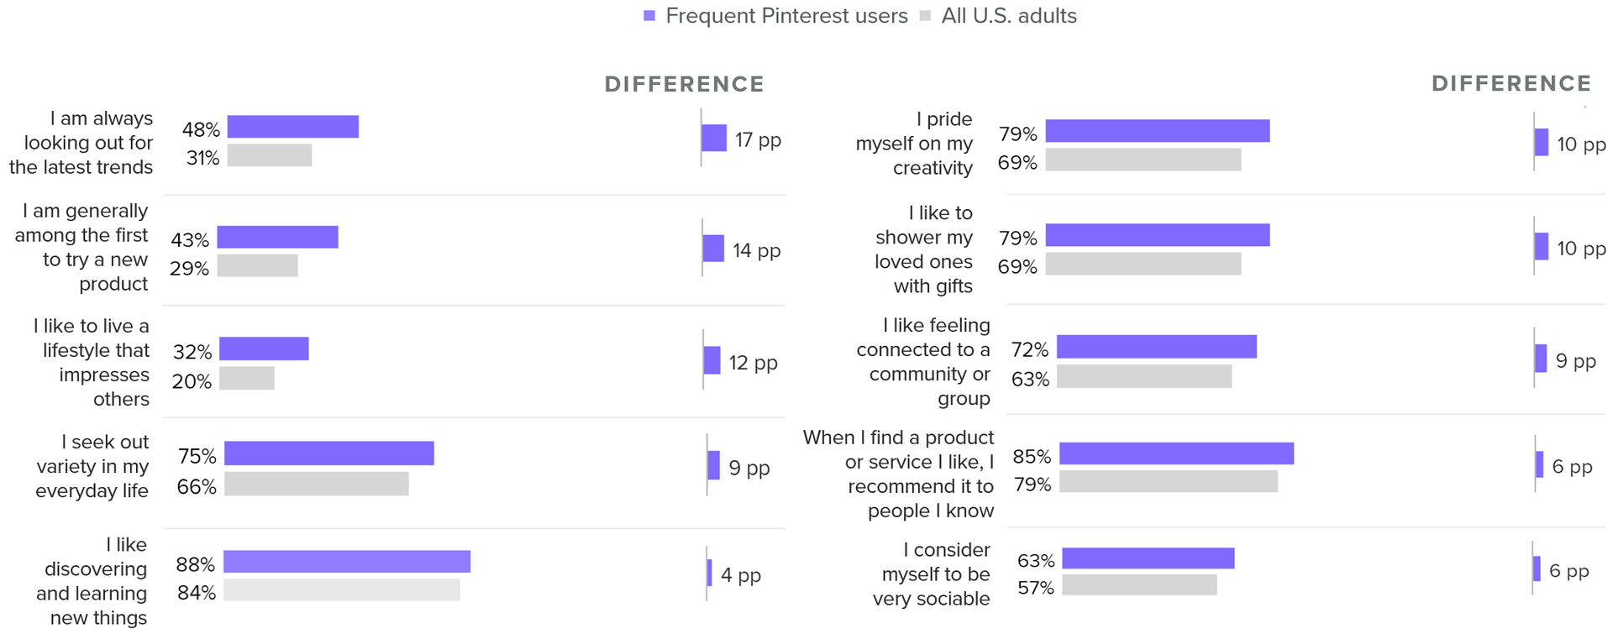The image size is (1613, 634).
Task: Click the purple 43% new product bar
Action: (x=278, y=237)
